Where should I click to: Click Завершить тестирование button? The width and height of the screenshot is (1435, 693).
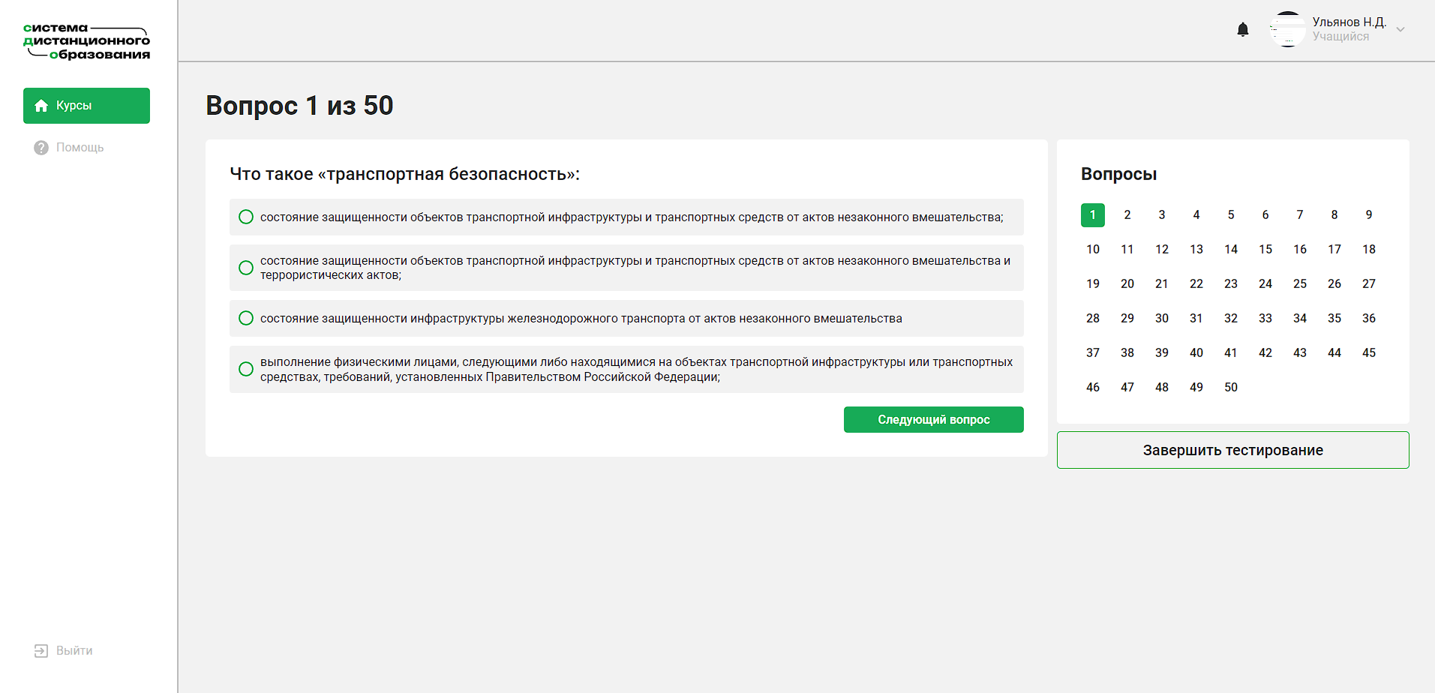click(1232, 450)
